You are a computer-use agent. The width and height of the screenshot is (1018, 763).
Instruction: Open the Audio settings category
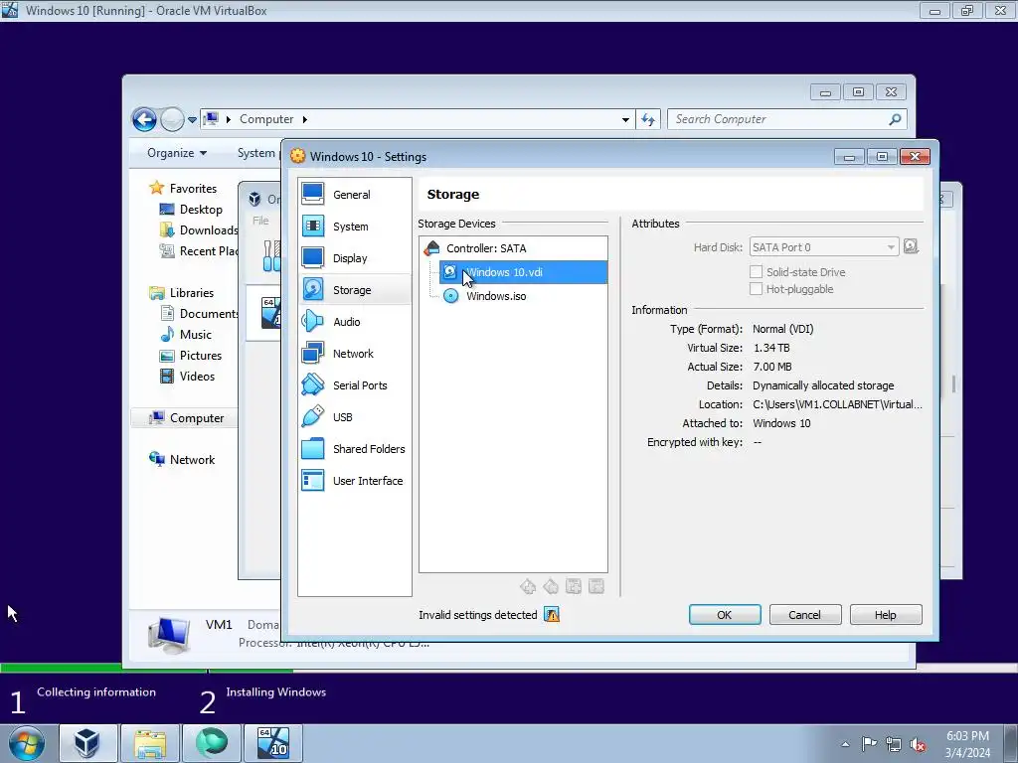[x=355, y=322]
